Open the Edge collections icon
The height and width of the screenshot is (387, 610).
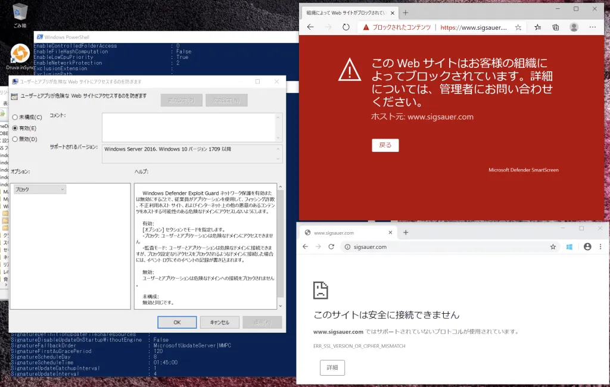pos(556,27)
